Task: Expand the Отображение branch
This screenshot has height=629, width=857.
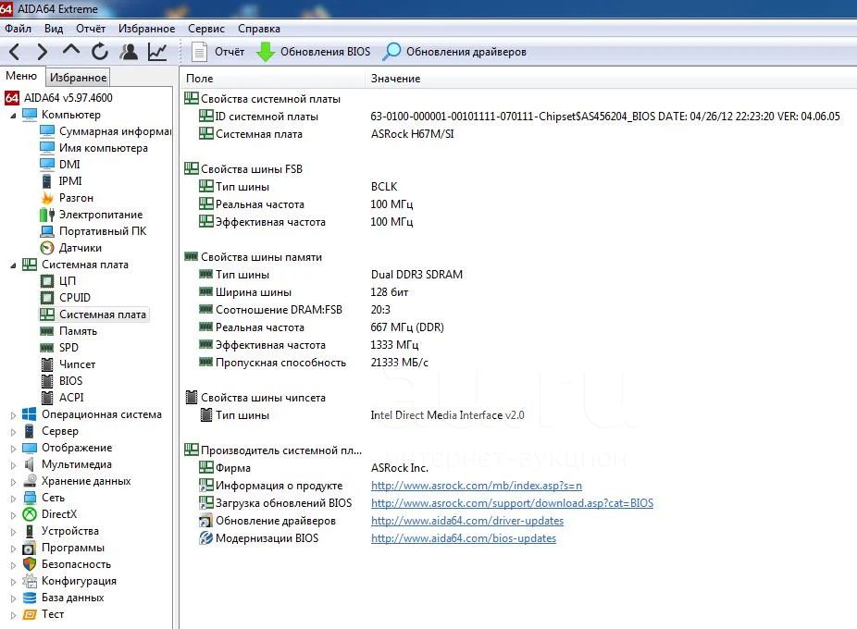Action: (x=13, y=449)
